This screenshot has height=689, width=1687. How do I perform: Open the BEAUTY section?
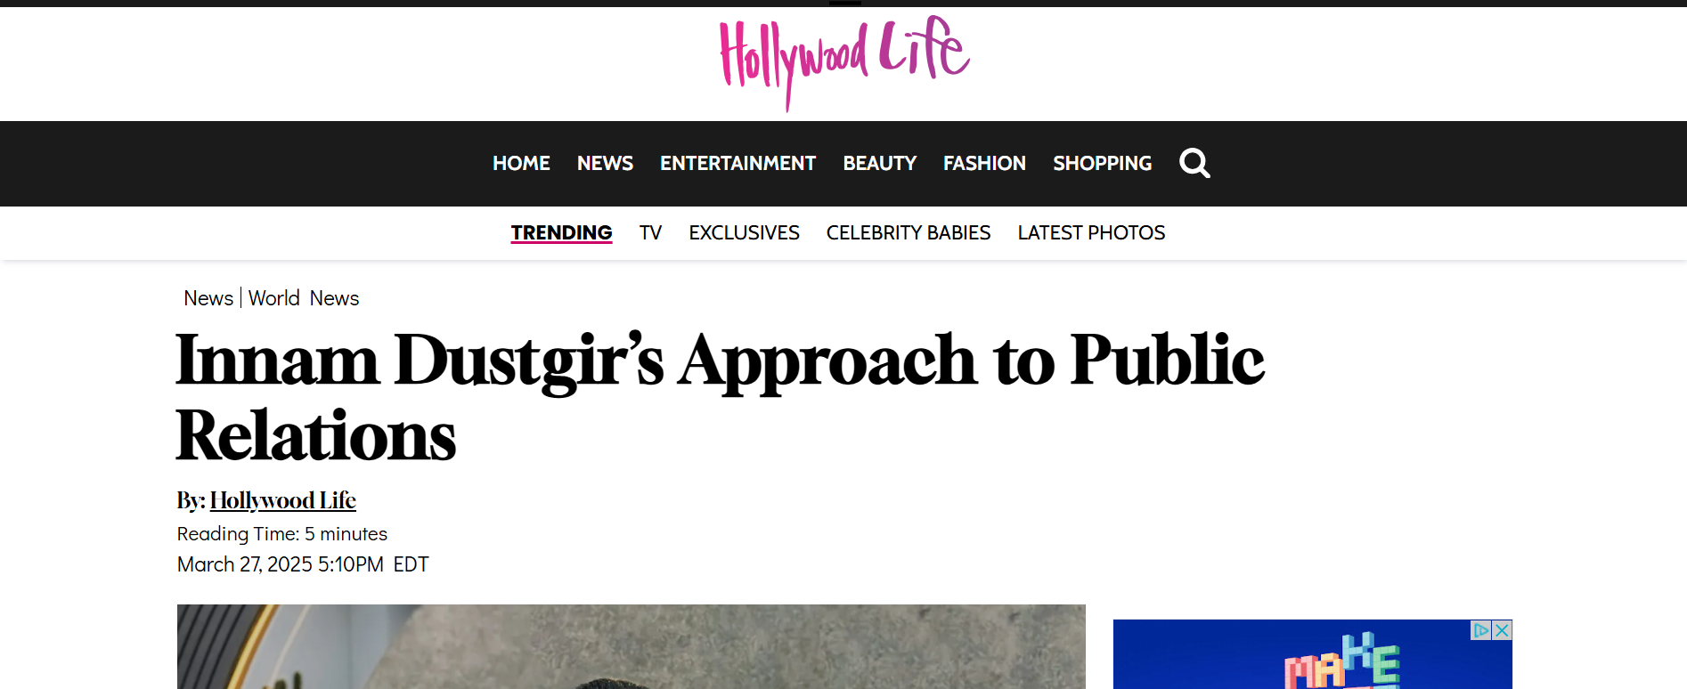coord(879,163)
